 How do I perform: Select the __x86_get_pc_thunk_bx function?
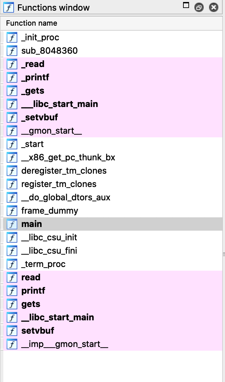[113, 157]
